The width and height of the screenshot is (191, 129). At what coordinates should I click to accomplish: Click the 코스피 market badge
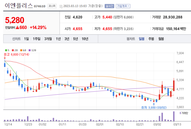coord(52,6)
